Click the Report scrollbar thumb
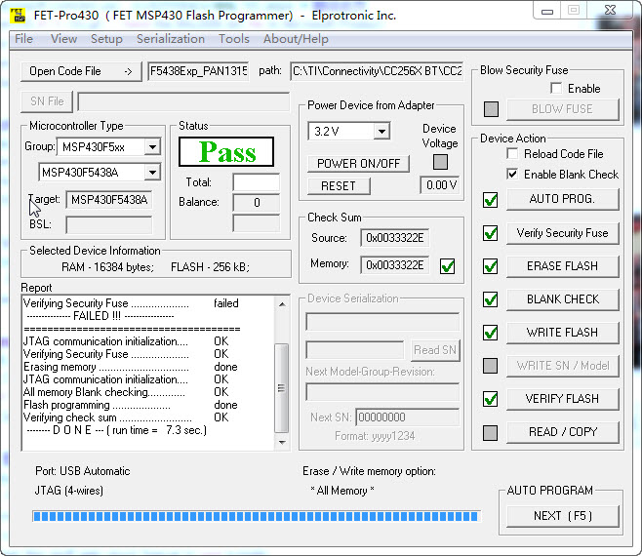 point(281,388)
